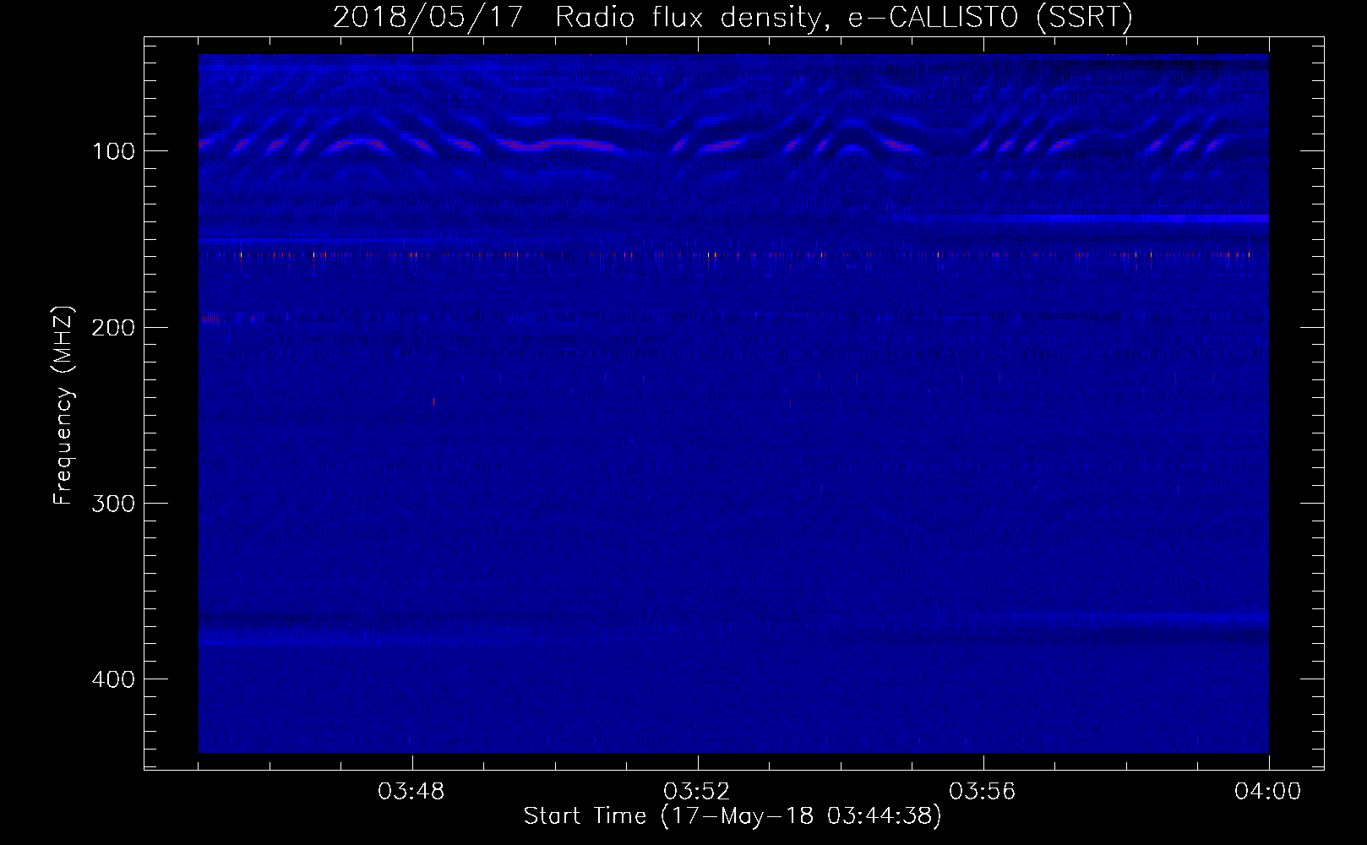The width and height of the screenshot is (1367, 845).
Task: Click the 04:00 time tick label
Action: pos(1268,792)
